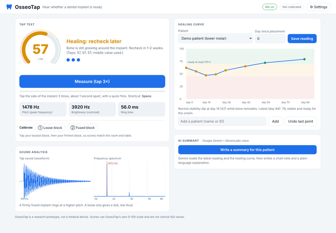Image resolution: width=336 pixels, height=233 pixels.
Task: Write a summary for this patient
Action: (x=247, y=150)
